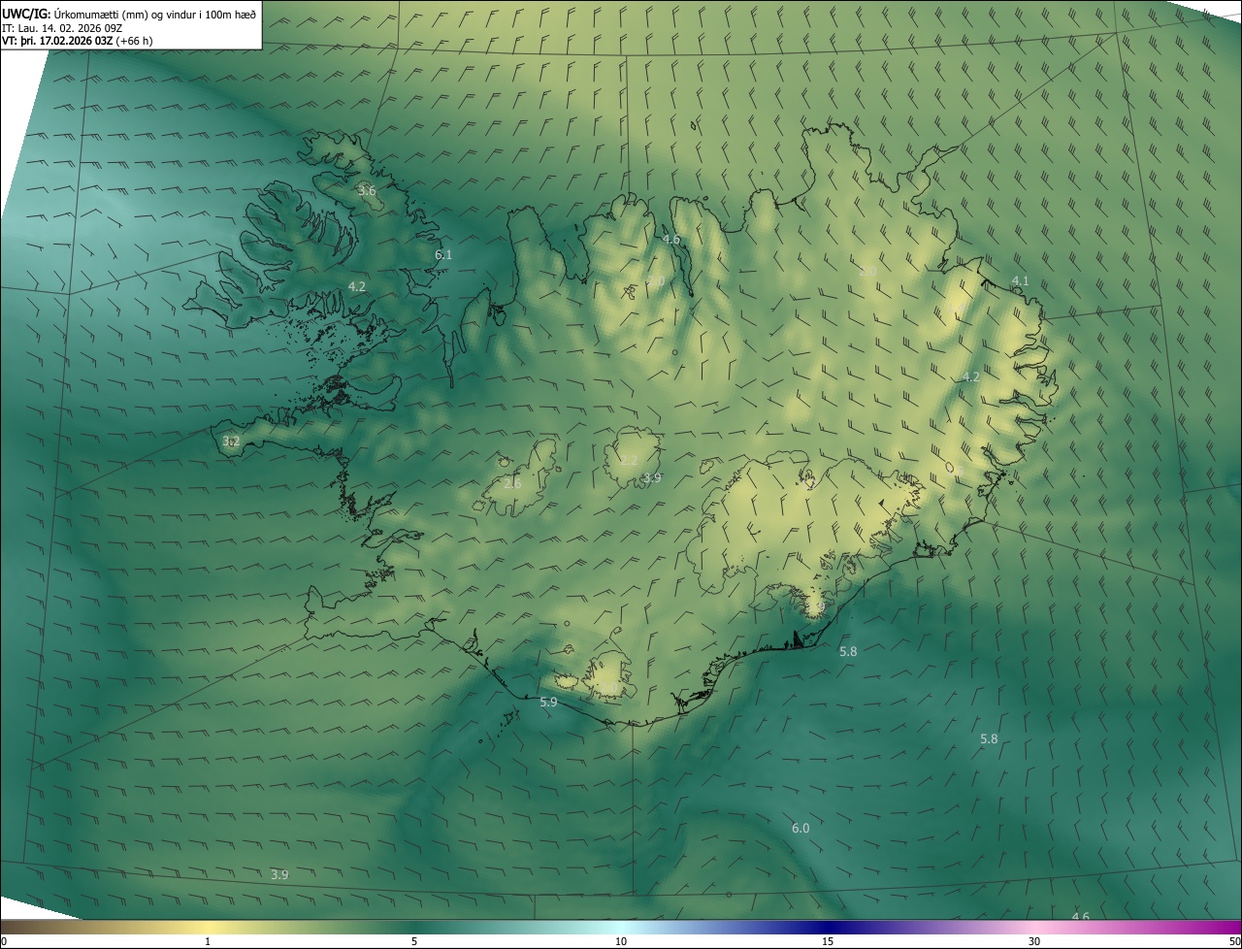Pick the pink legend color near 30

tap(1034, 927)
